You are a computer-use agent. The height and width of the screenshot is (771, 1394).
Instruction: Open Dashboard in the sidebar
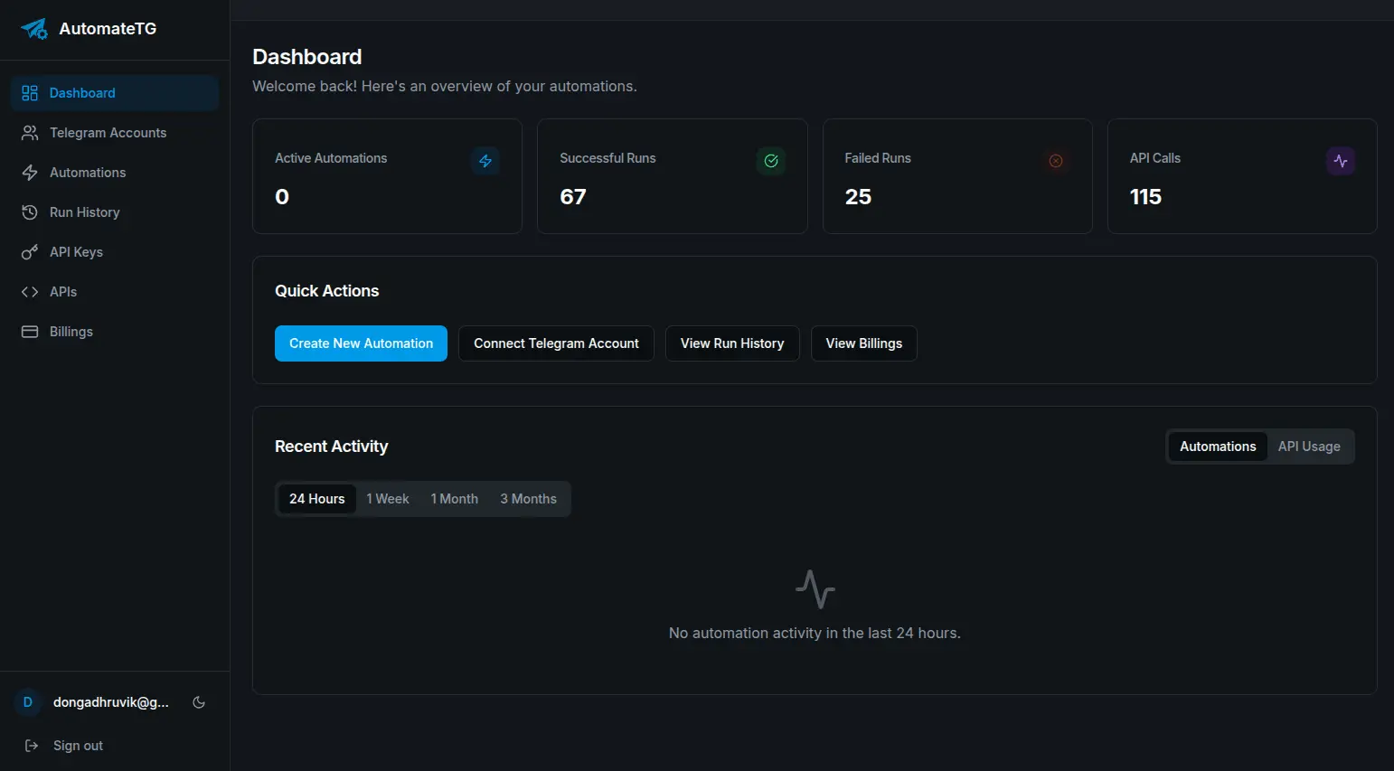(115, 93)
